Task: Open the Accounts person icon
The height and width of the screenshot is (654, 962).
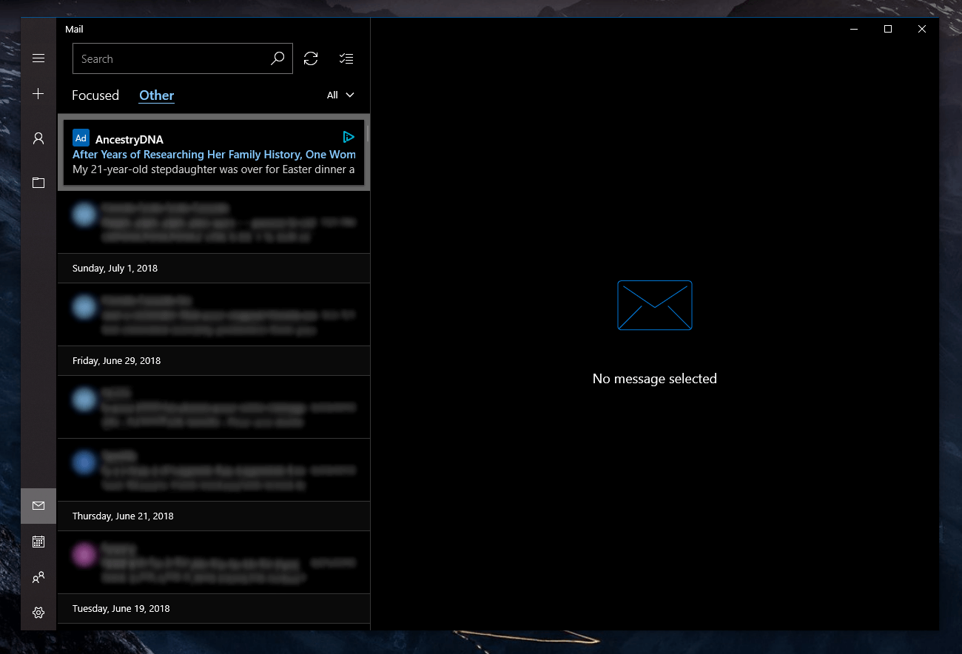Action: [38, 138]
